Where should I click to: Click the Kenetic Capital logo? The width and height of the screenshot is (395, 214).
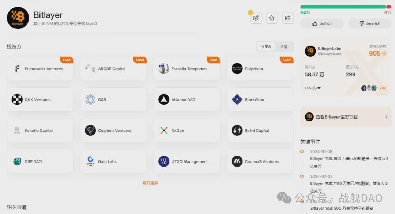coord(17,130)
